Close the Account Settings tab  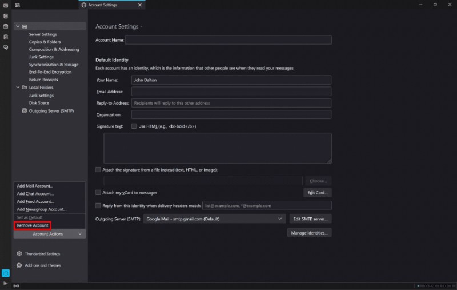[140, 5]
